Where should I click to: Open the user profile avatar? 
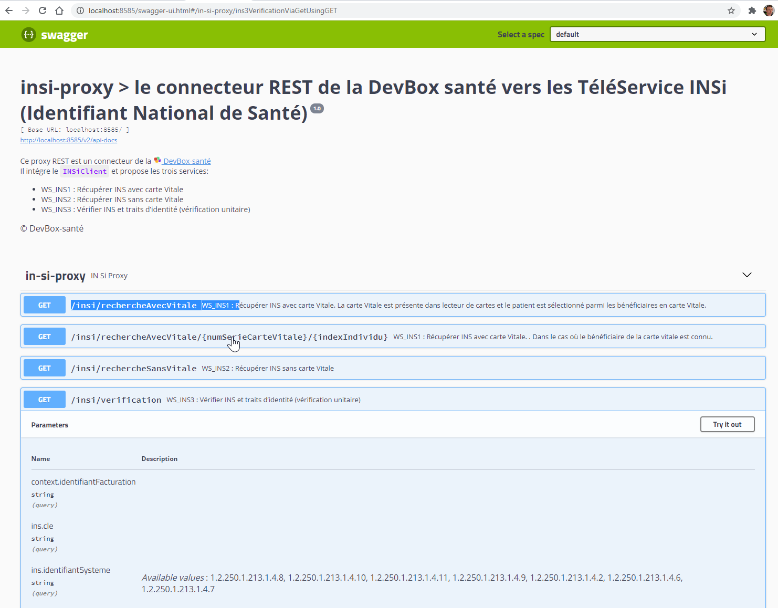click(769, 11)
